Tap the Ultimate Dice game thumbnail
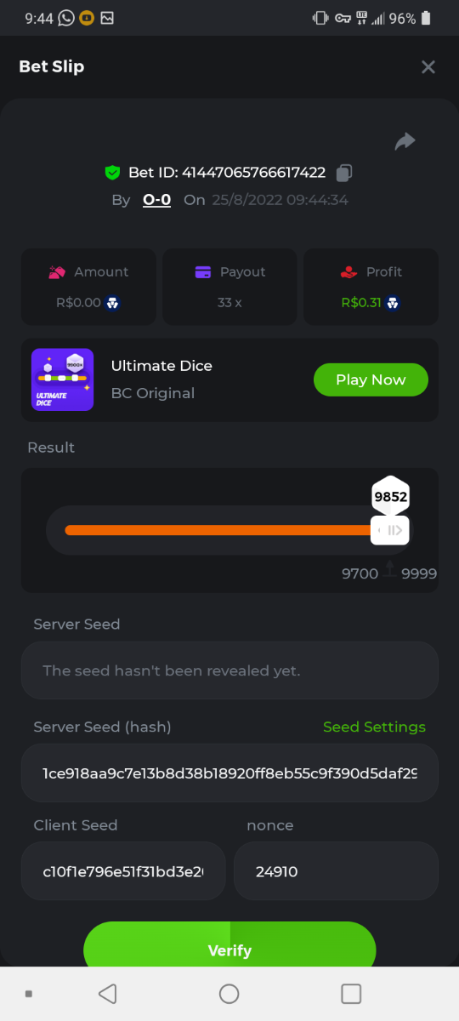This screenshot has width=459, height=1021. [x=62, y=379]
